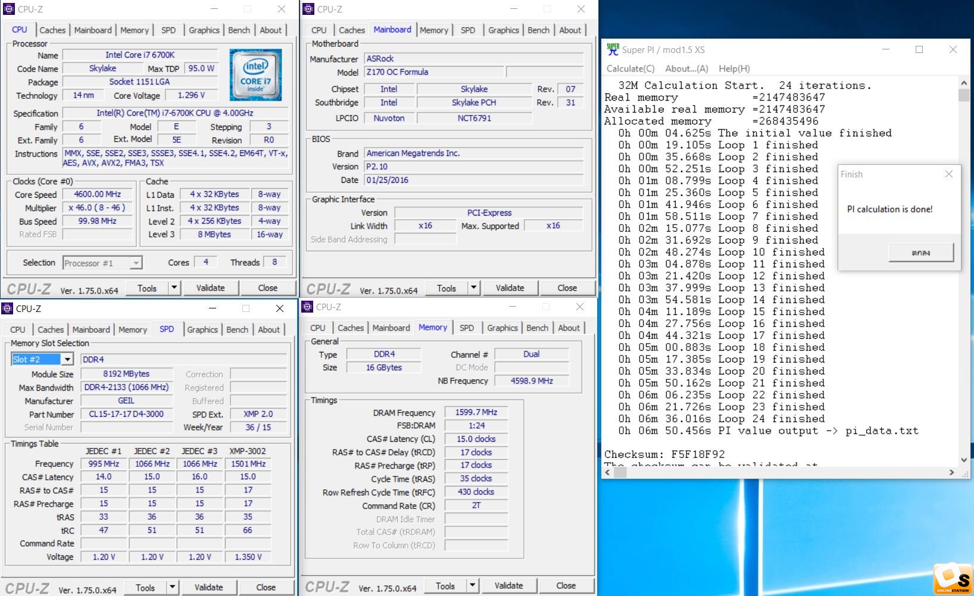
Task: Click the Core Speed 4600.00 MHz field
Action: [x=98, y=194]
